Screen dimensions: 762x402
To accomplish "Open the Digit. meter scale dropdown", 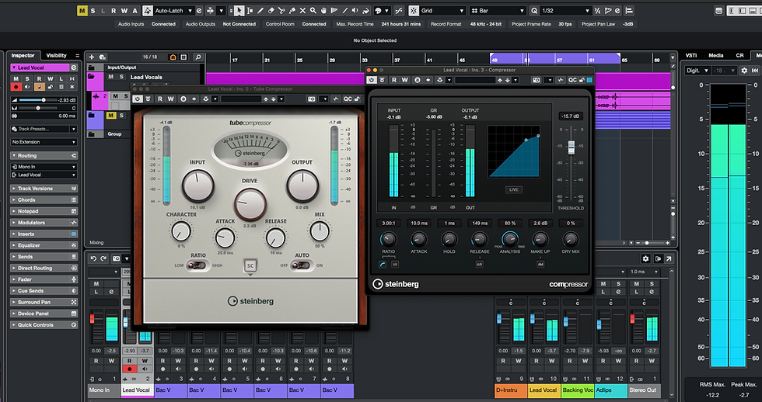I will point(697,71).
